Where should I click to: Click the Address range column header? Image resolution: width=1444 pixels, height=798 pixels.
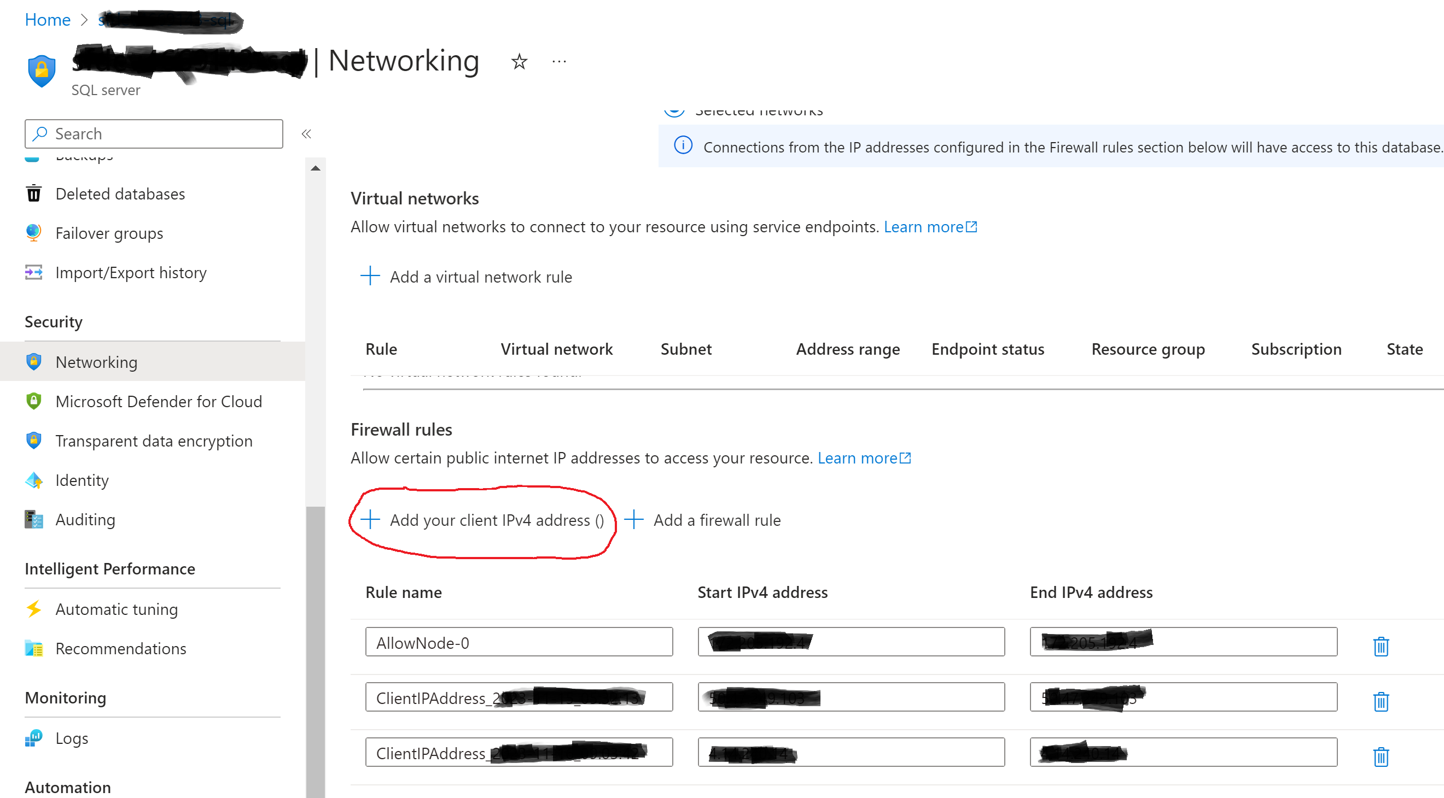[x=848, y=349]
